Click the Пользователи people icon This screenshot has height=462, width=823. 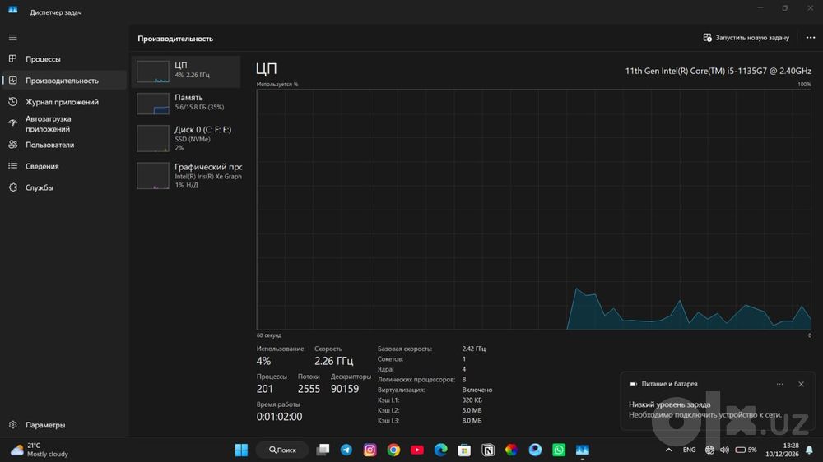[12, 144]
